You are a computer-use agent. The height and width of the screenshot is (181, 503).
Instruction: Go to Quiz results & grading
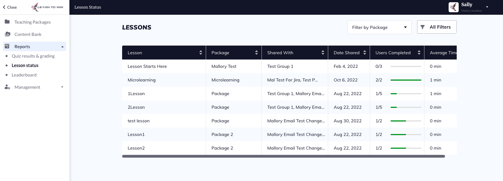click(x=33, y=56)
